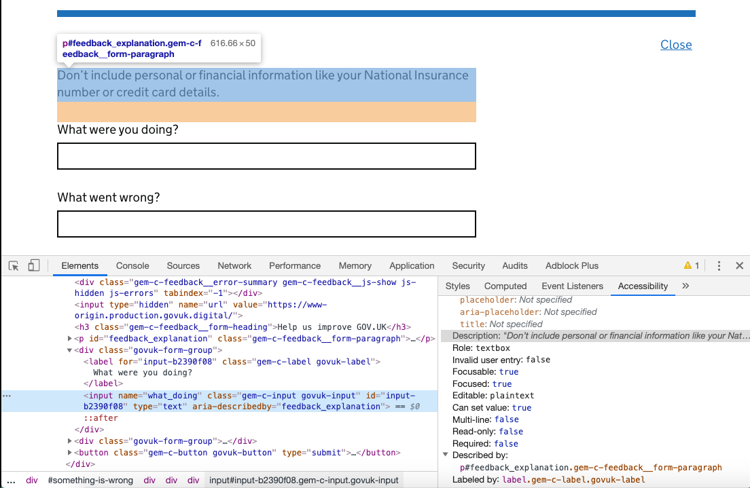Select the Computed sidebar tab
Viewport: 750px width, 488px height.
click(x=505, y=286)
